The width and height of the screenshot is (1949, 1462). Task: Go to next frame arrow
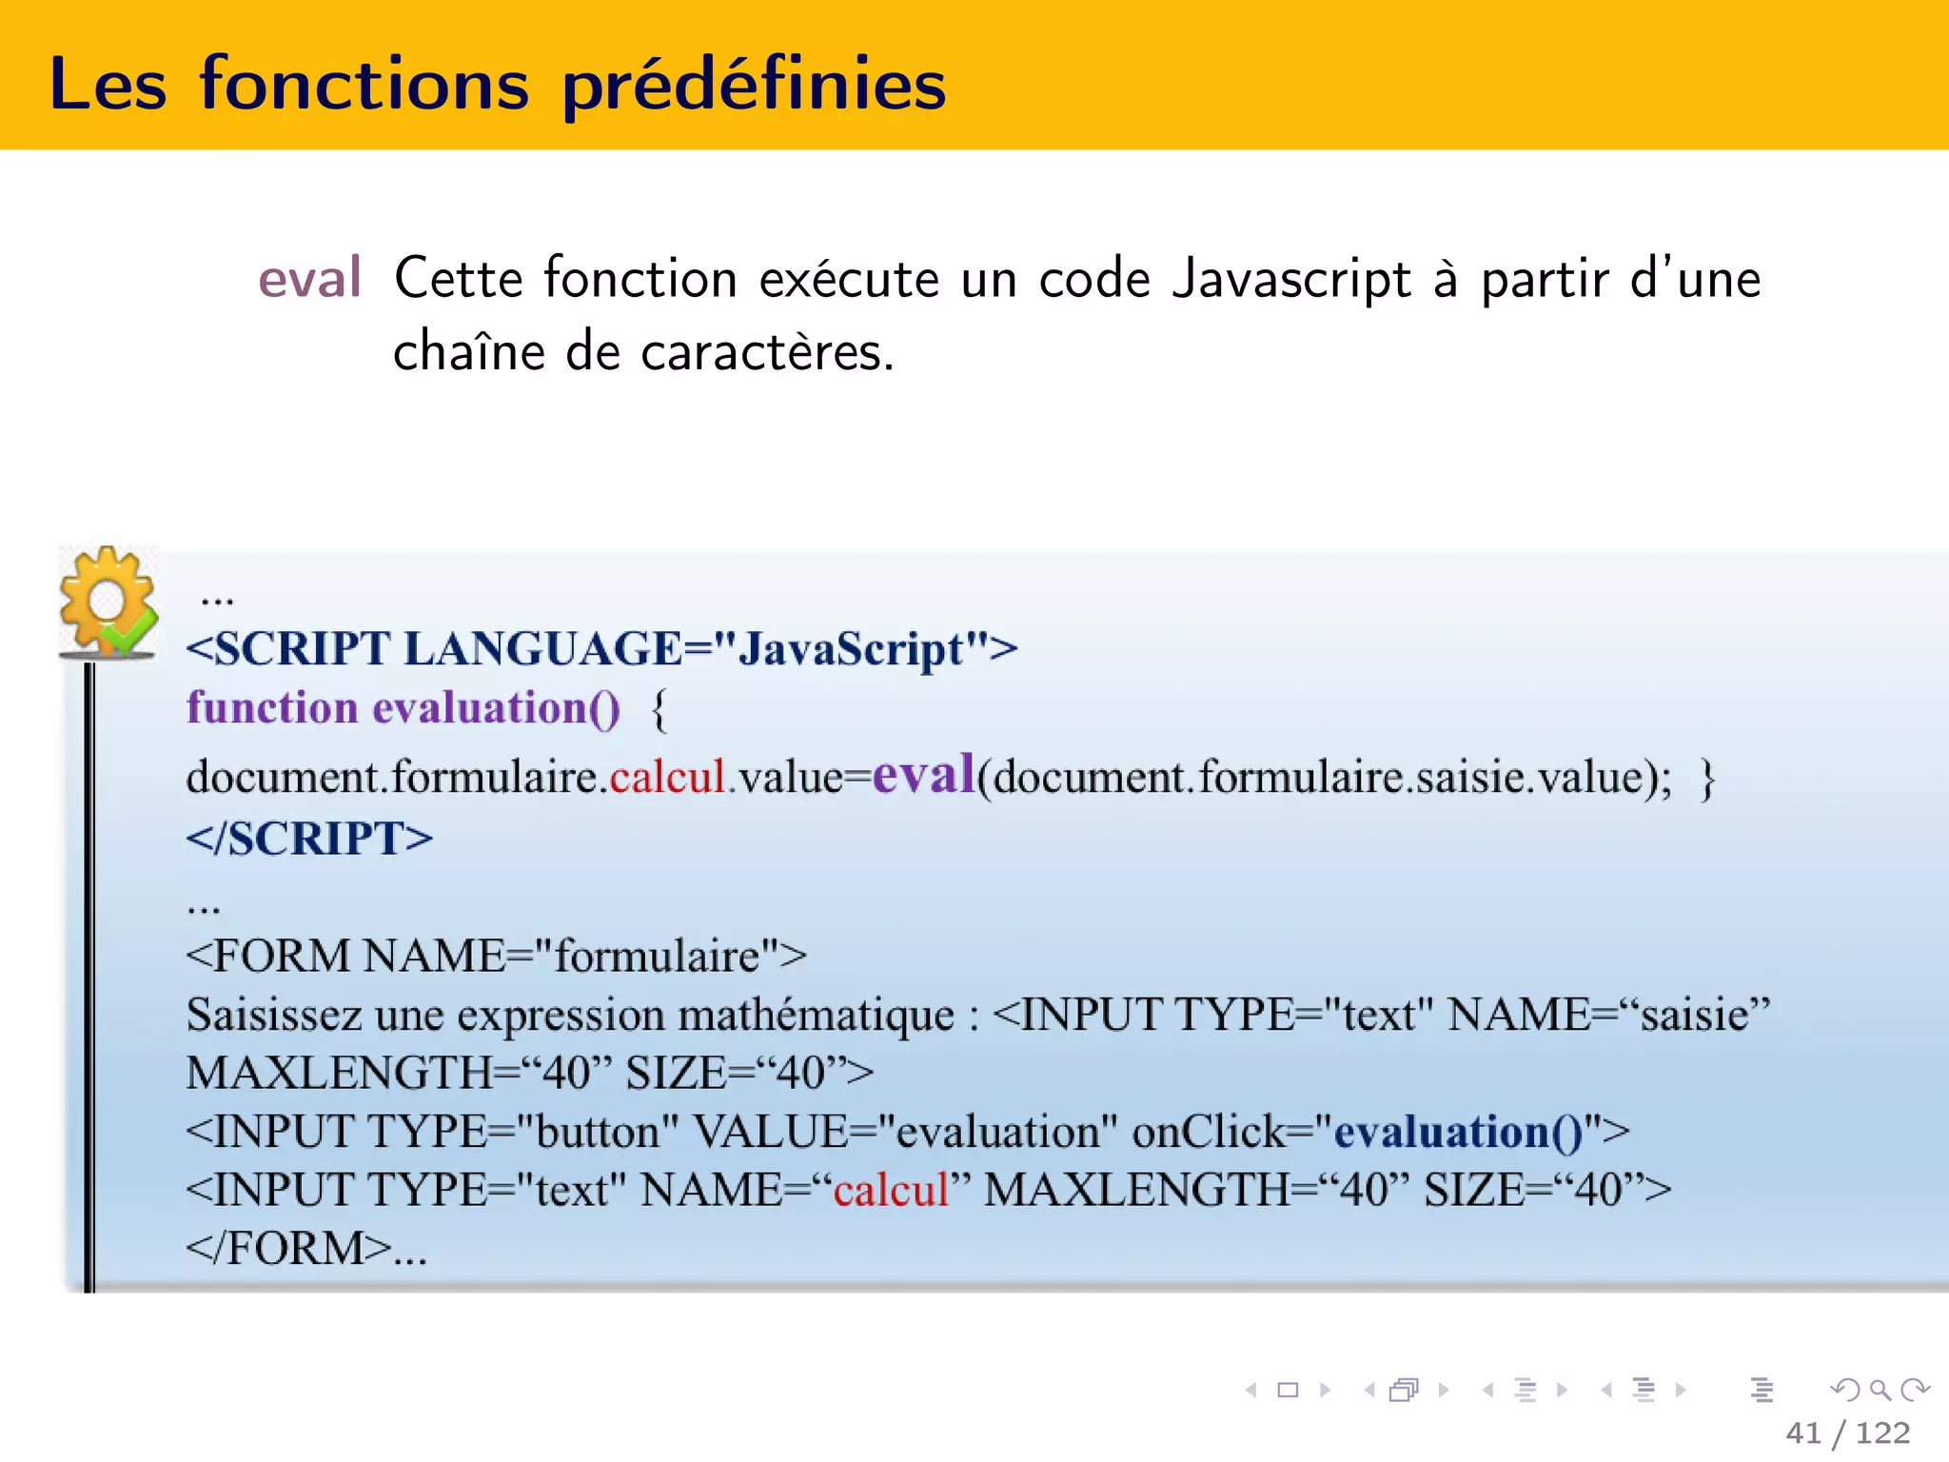tap(1444, 1391)
